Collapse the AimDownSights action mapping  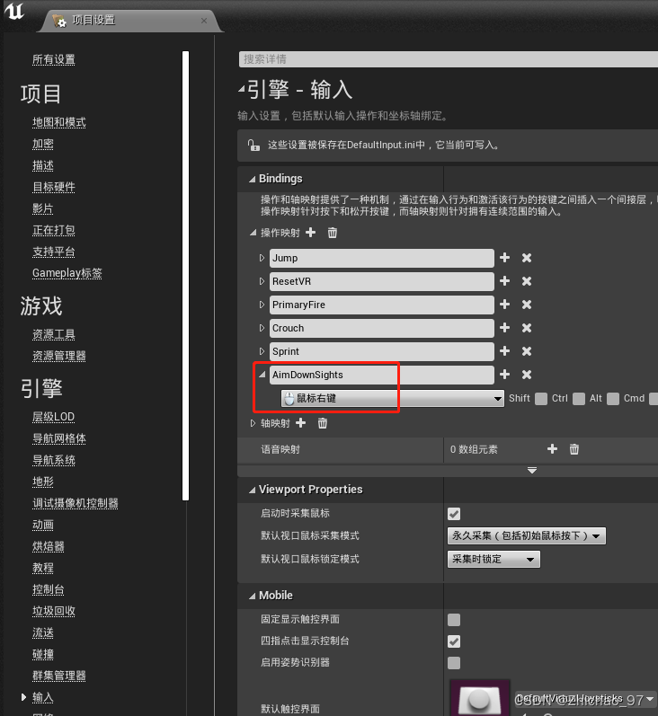(x=262, y=375)
